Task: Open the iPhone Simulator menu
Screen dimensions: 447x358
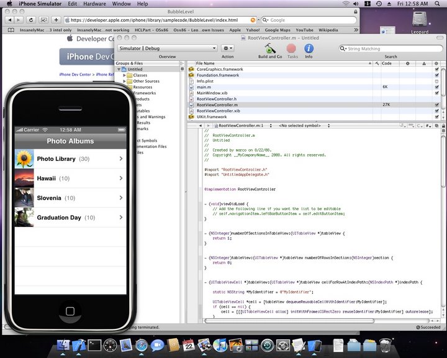Action: 40,4
